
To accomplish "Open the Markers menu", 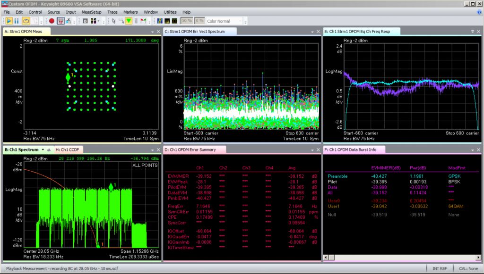I will pyautogui.click(x=130, y=12).
